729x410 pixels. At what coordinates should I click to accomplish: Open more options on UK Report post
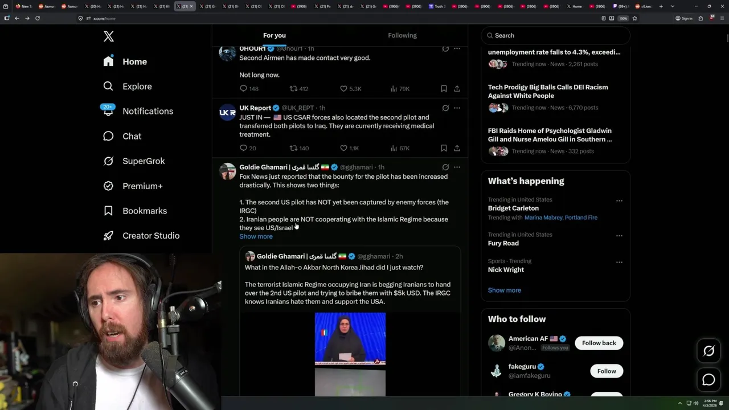(457, 108)
